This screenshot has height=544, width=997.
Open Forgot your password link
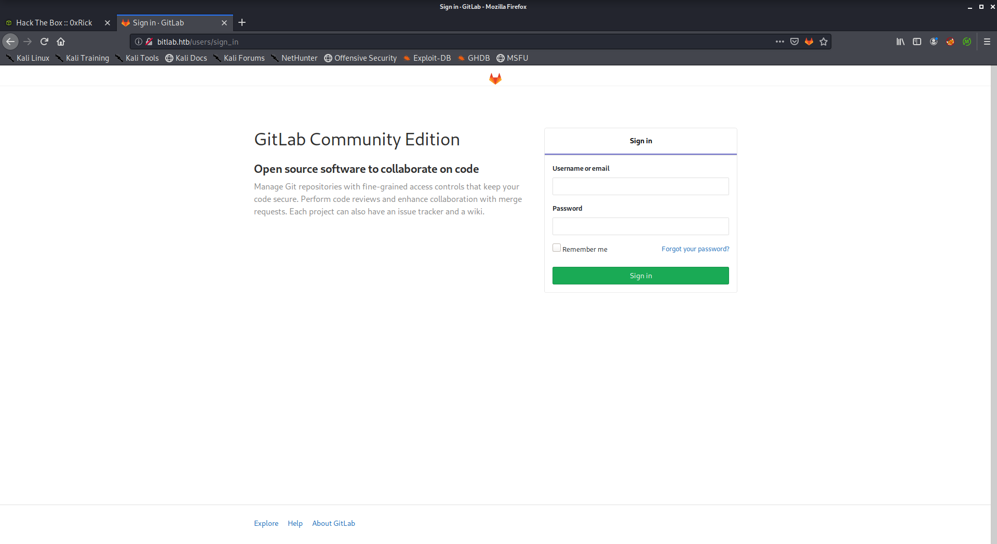[x=695, y=249]
